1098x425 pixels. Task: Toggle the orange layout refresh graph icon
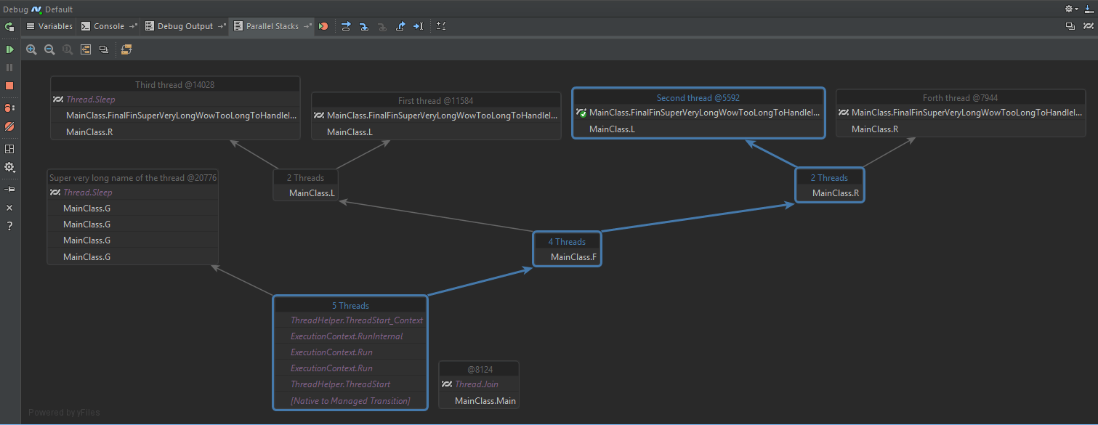(x=126, y=49)
